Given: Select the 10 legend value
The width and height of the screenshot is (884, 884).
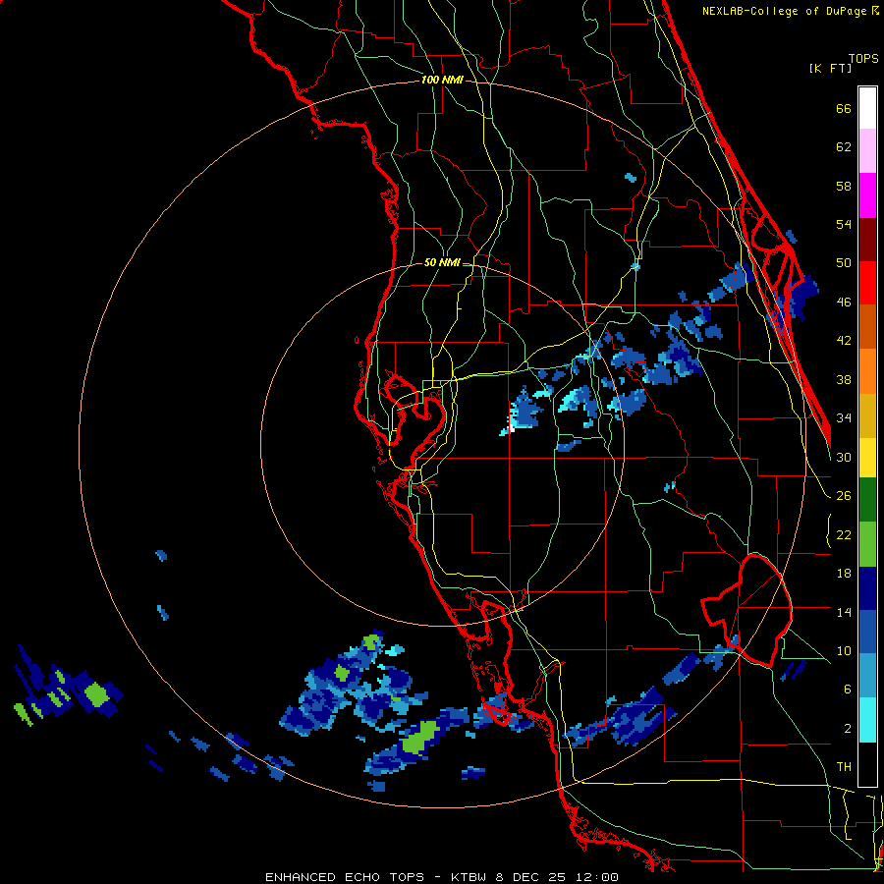Looking at the screenshot, I should coord(844,650).
